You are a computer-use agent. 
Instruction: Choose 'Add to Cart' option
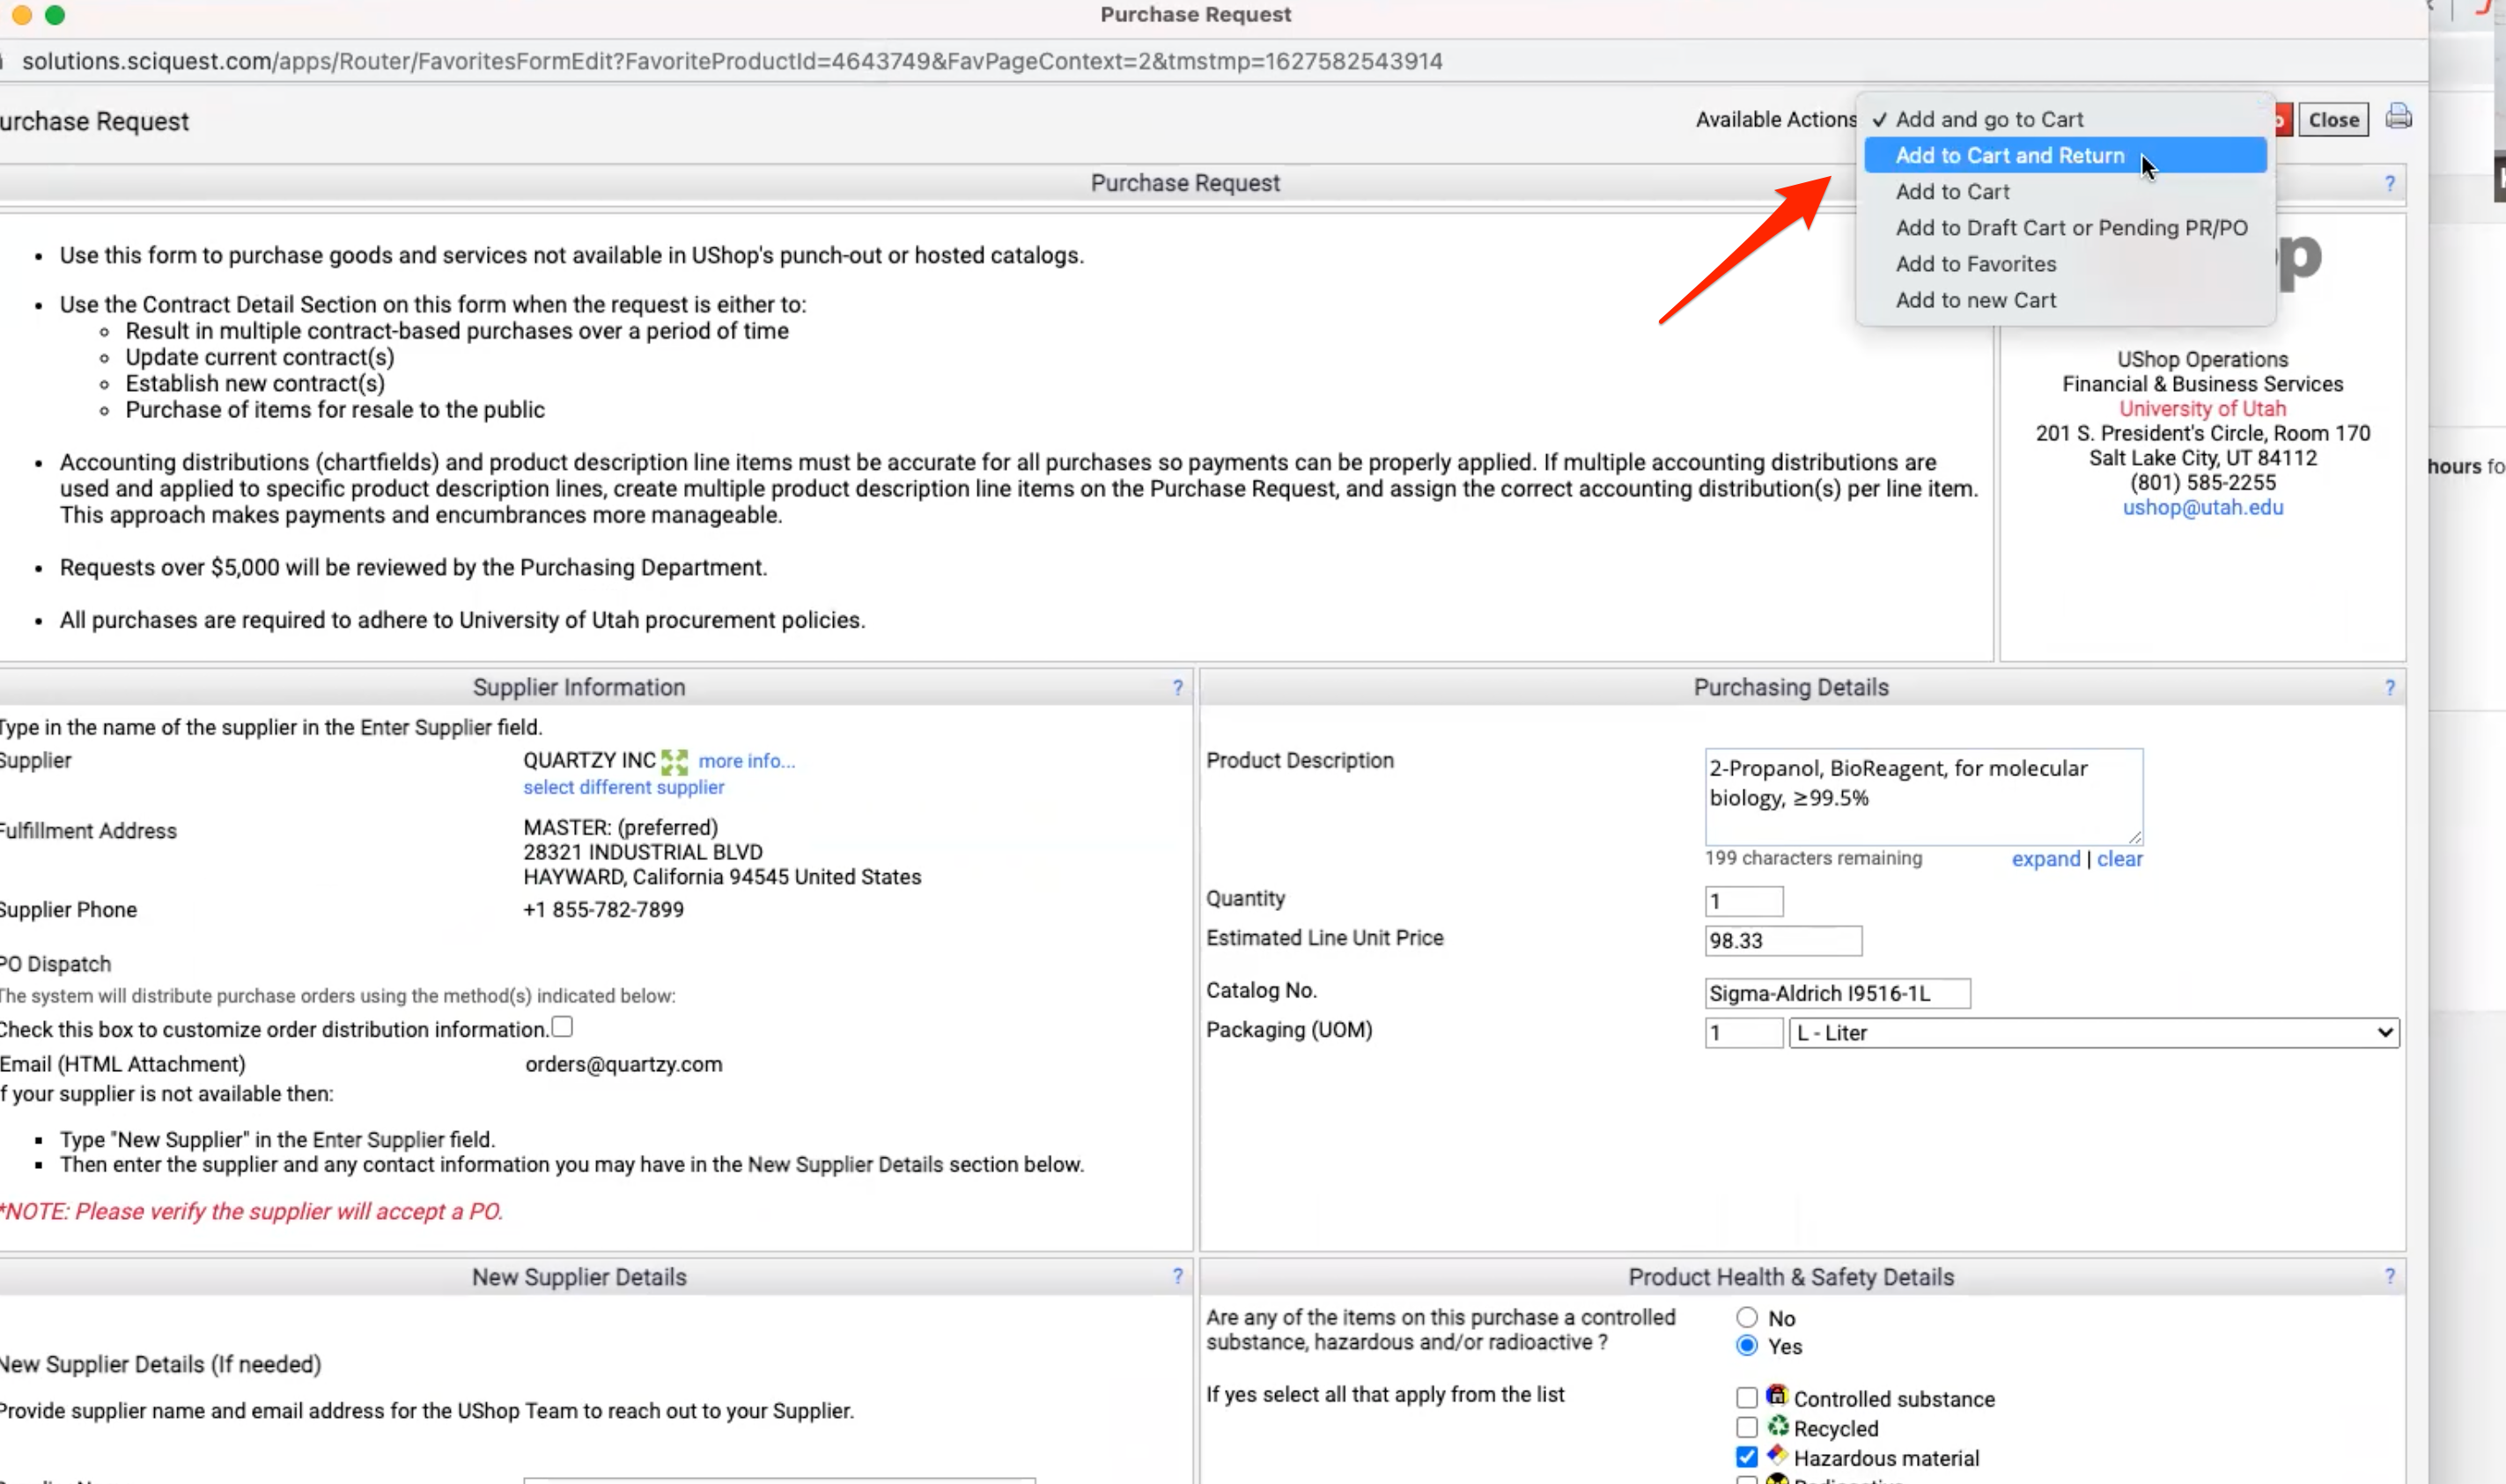tap(2065, 191)
